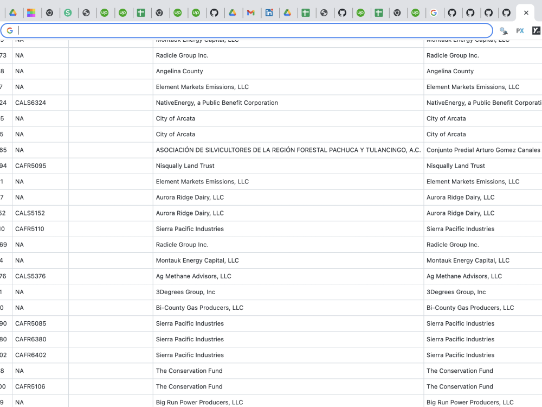Image resolution: width=542 pixels, height=407 pixels.
Task: Click NativeEnergy cell beside CALS6324
Action: coord(288,103)
